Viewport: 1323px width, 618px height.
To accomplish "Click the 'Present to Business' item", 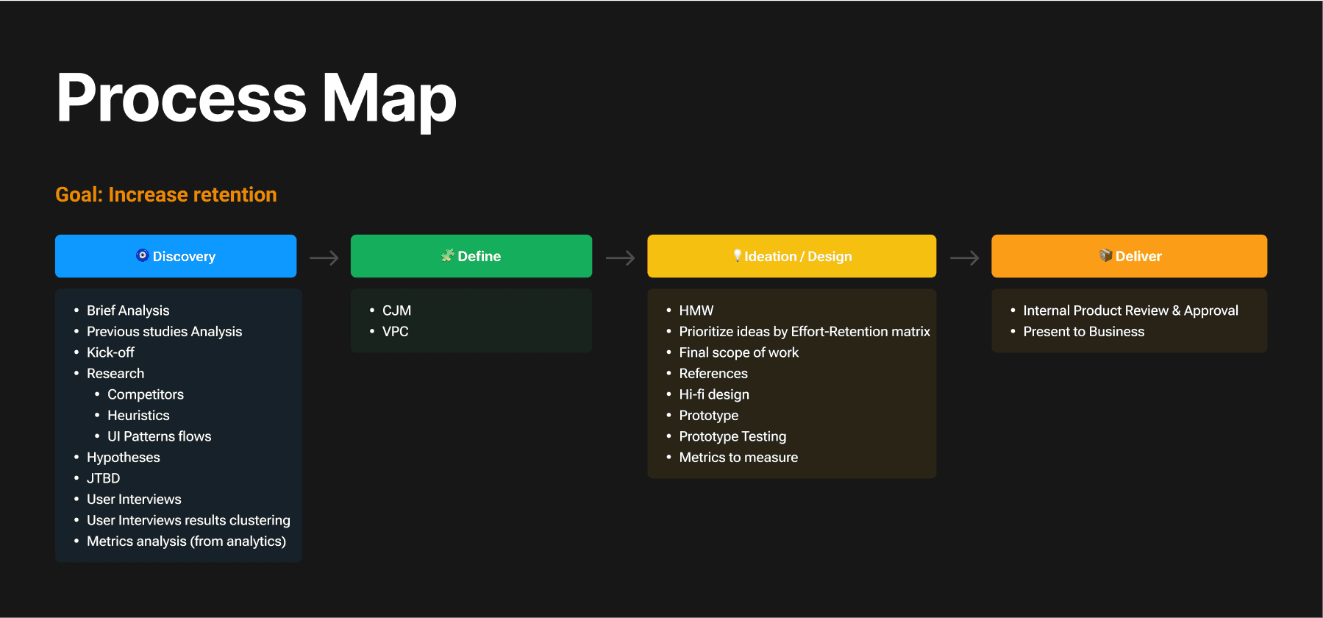I will tap(1083, 331).
